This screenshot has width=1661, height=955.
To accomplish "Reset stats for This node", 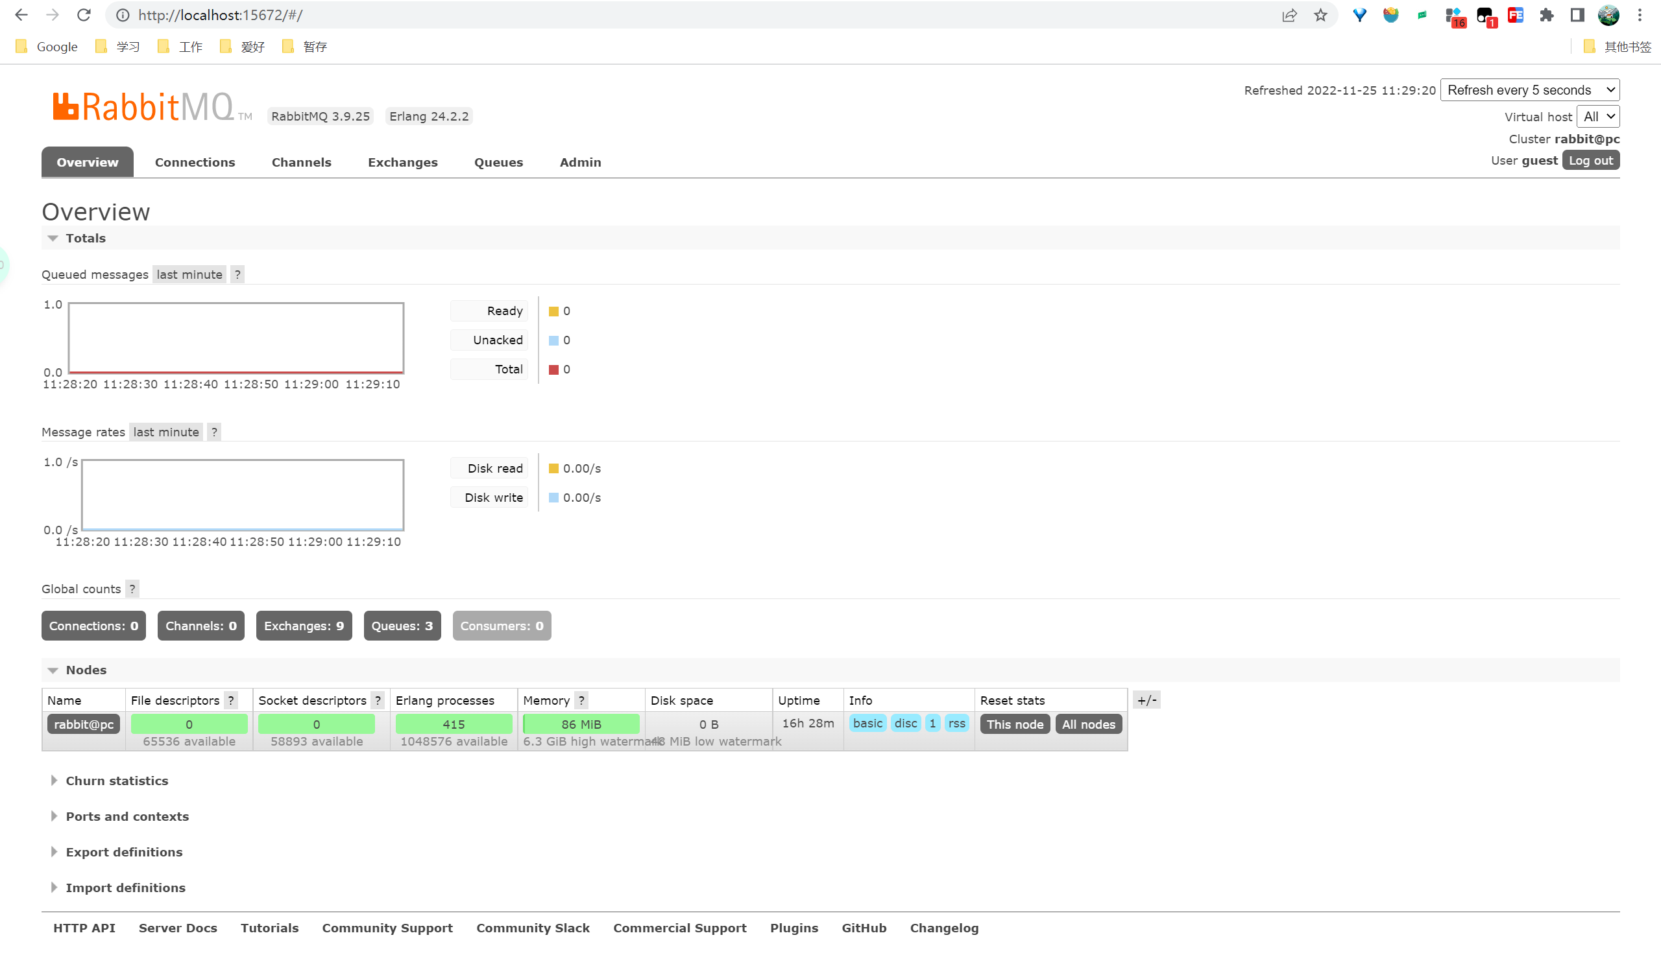I will coord(1015,724).
